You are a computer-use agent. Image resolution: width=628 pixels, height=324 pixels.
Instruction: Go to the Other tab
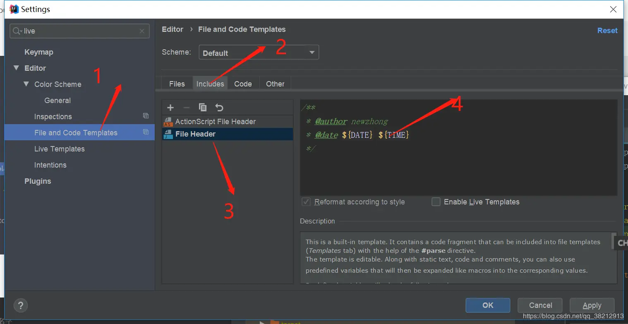(275, 84)
